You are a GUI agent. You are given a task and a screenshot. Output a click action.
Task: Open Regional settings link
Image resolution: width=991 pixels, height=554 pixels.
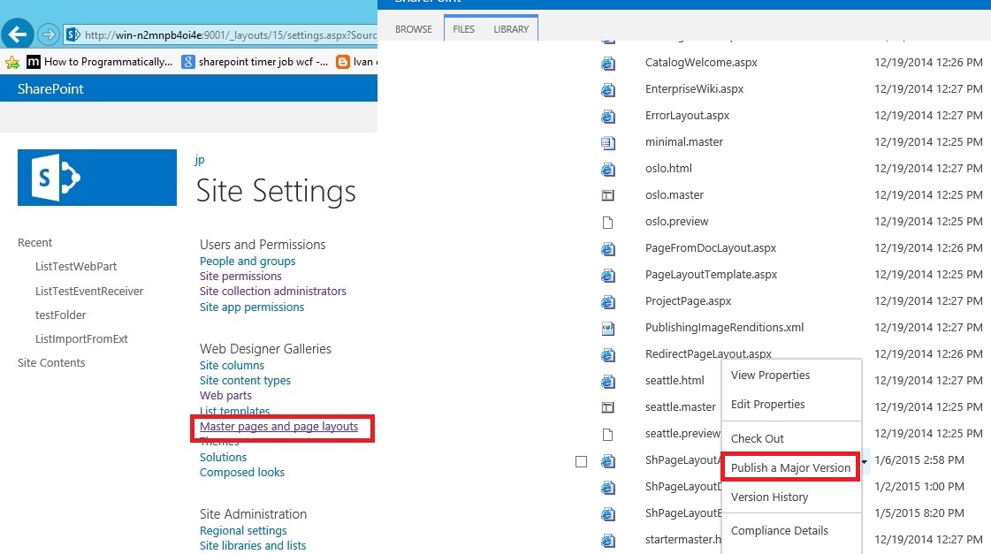(243, 531)
